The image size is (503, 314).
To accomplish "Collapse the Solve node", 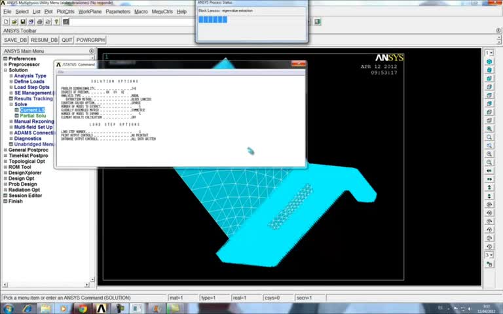I will [11, 105].
